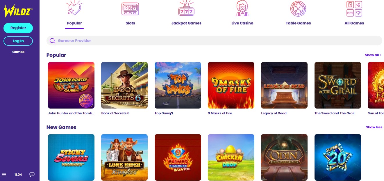
Task: Open the All Games grid icon
Action: [354, 8]
